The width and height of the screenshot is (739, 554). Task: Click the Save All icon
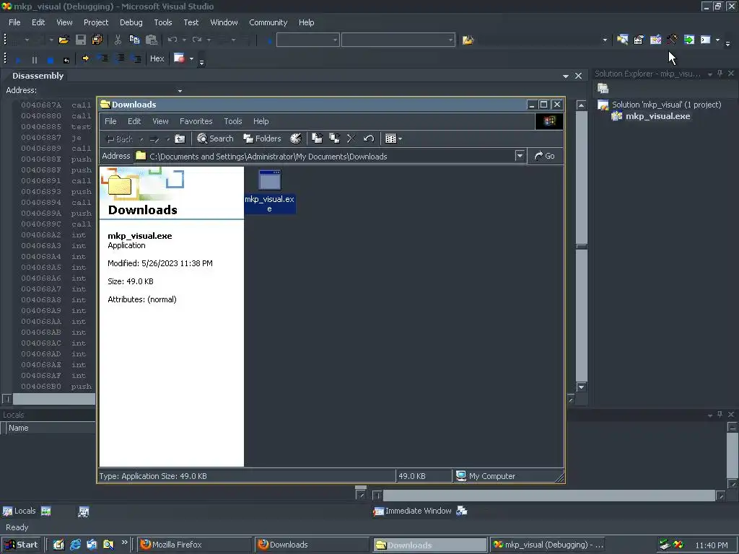pos(97,40)
